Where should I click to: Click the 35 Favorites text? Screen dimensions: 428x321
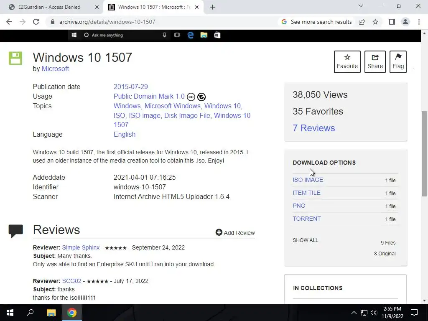318,111
